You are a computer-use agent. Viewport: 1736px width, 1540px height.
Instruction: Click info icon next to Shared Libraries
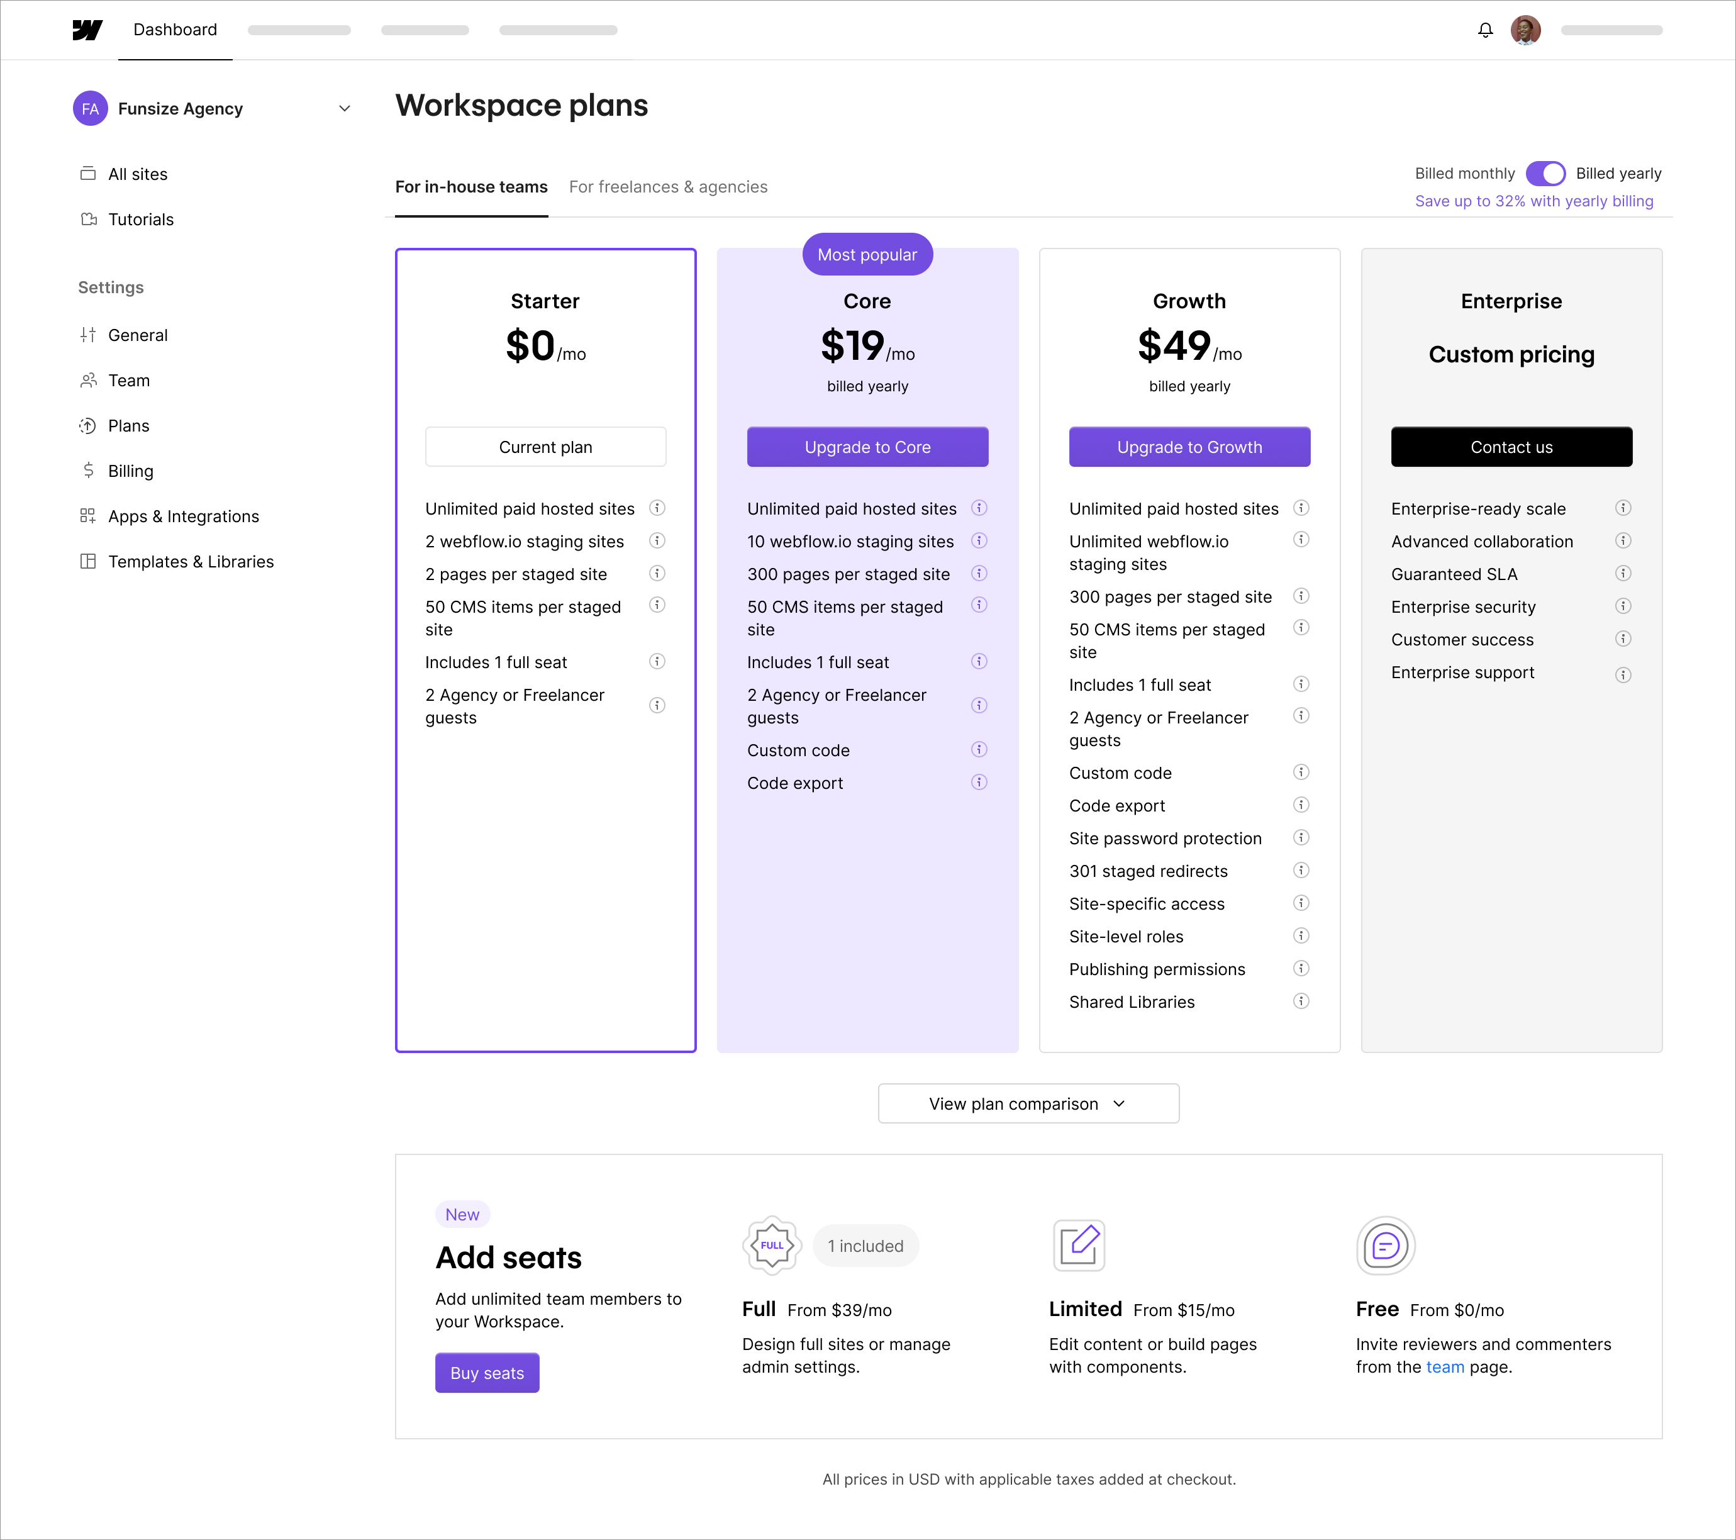coord(1300,1001)
